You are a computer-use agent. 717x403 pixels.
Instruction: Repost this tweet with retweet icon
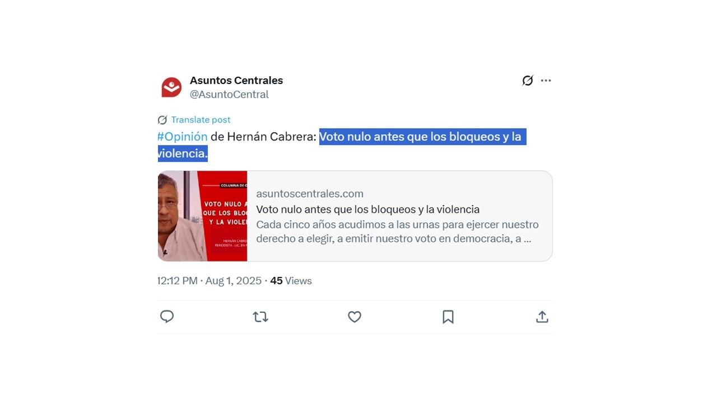pos(260,317)
